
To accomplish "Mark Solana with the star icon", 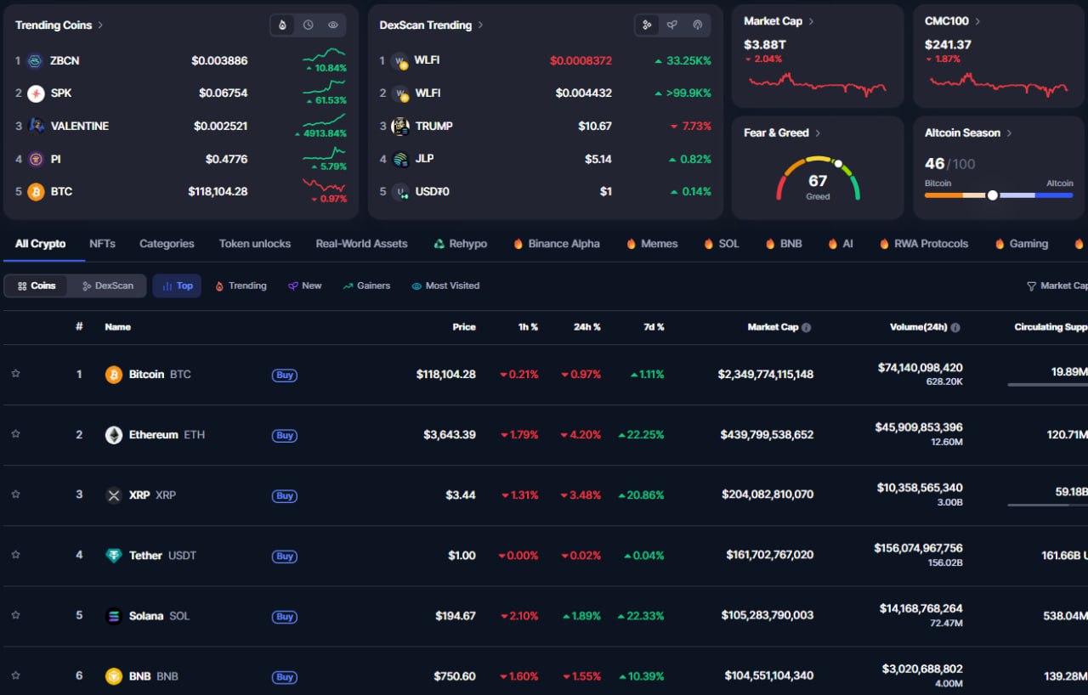I will (x=15, y=615).
